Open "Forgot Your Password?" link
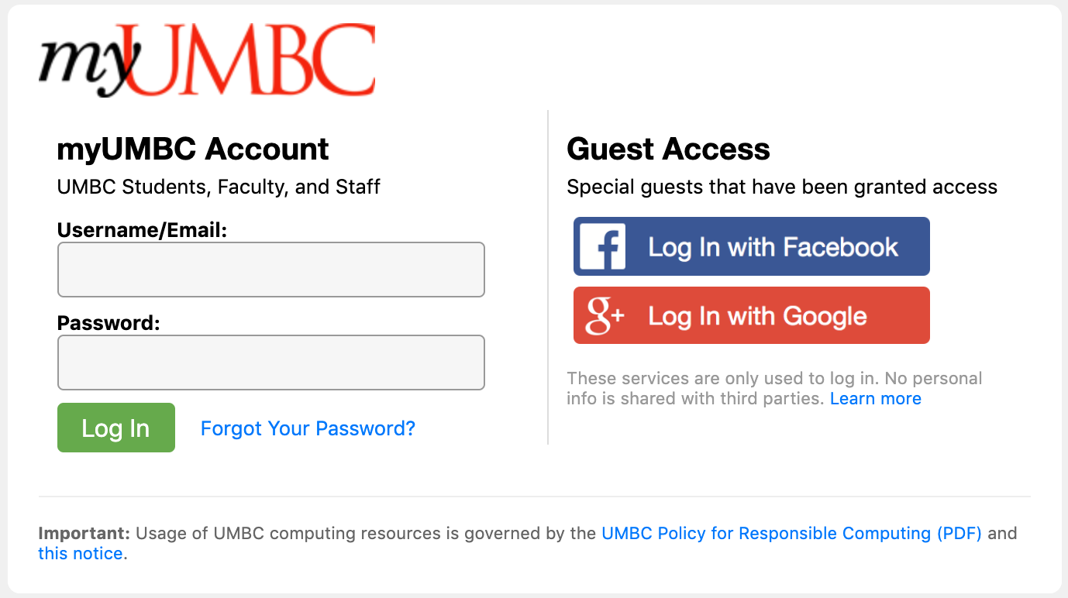The image size is (1068, 598). pos(308,428)
